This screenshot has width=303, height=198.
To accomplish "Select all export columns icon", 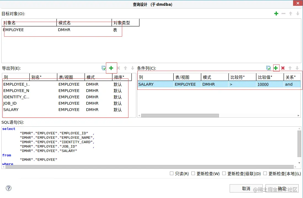I will click(104, 68).
